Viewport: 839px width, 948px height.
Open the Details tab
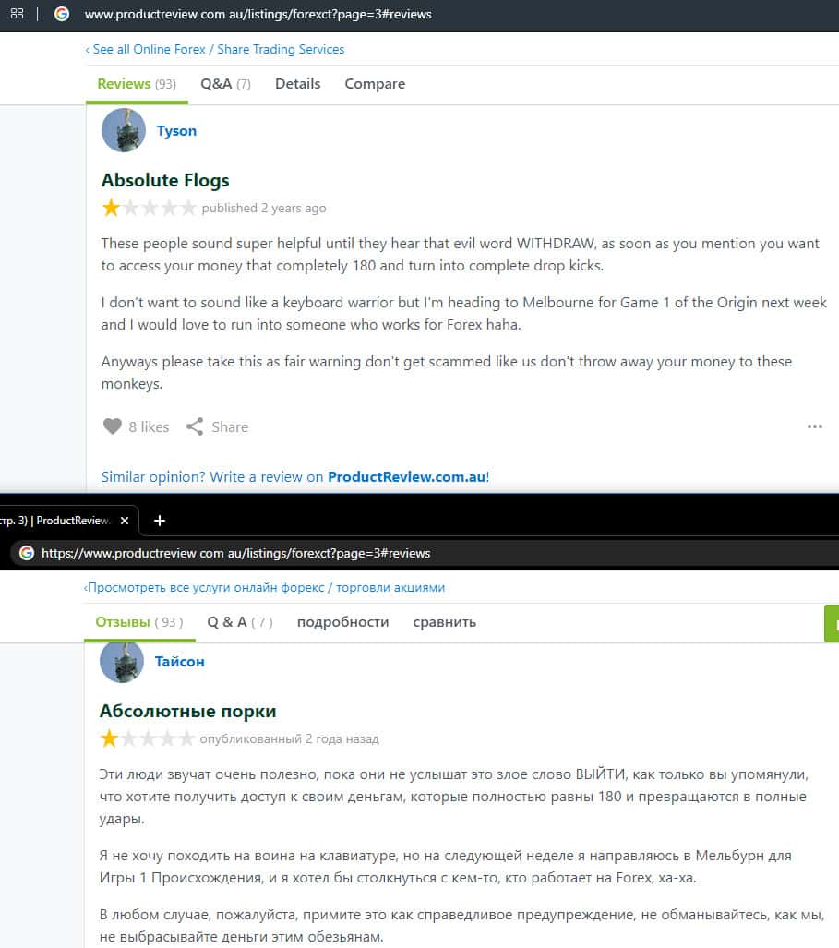click(297, 84)
